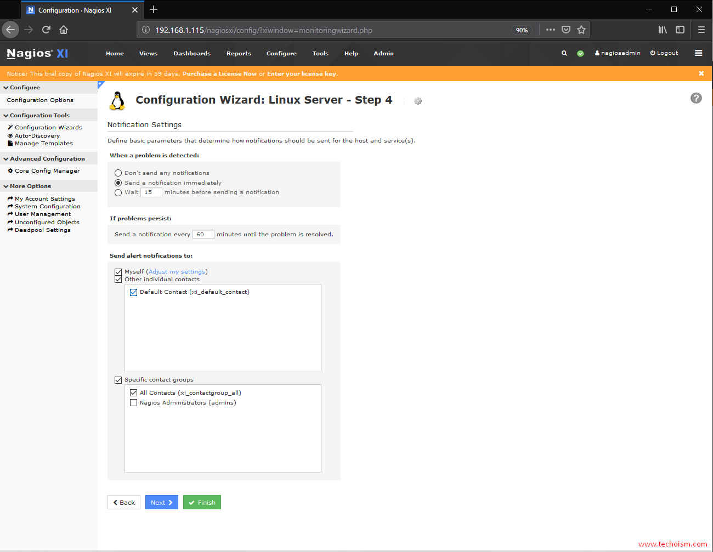Click the blue corner pin on sidebar
713x552 pixels.
point(100,84)
